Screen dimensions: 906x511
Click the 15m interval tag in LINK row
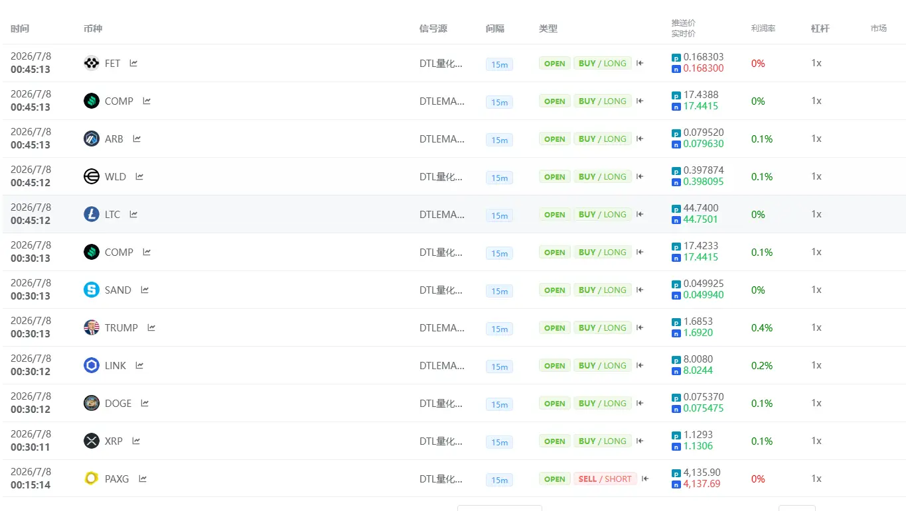point(499,367)
